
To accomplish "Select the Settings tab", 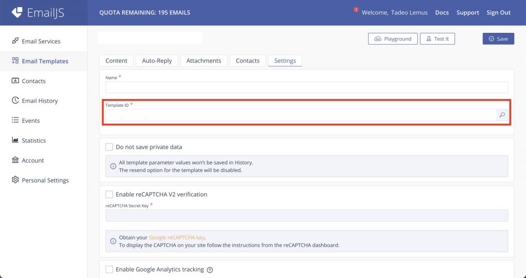I will (285, 61).
